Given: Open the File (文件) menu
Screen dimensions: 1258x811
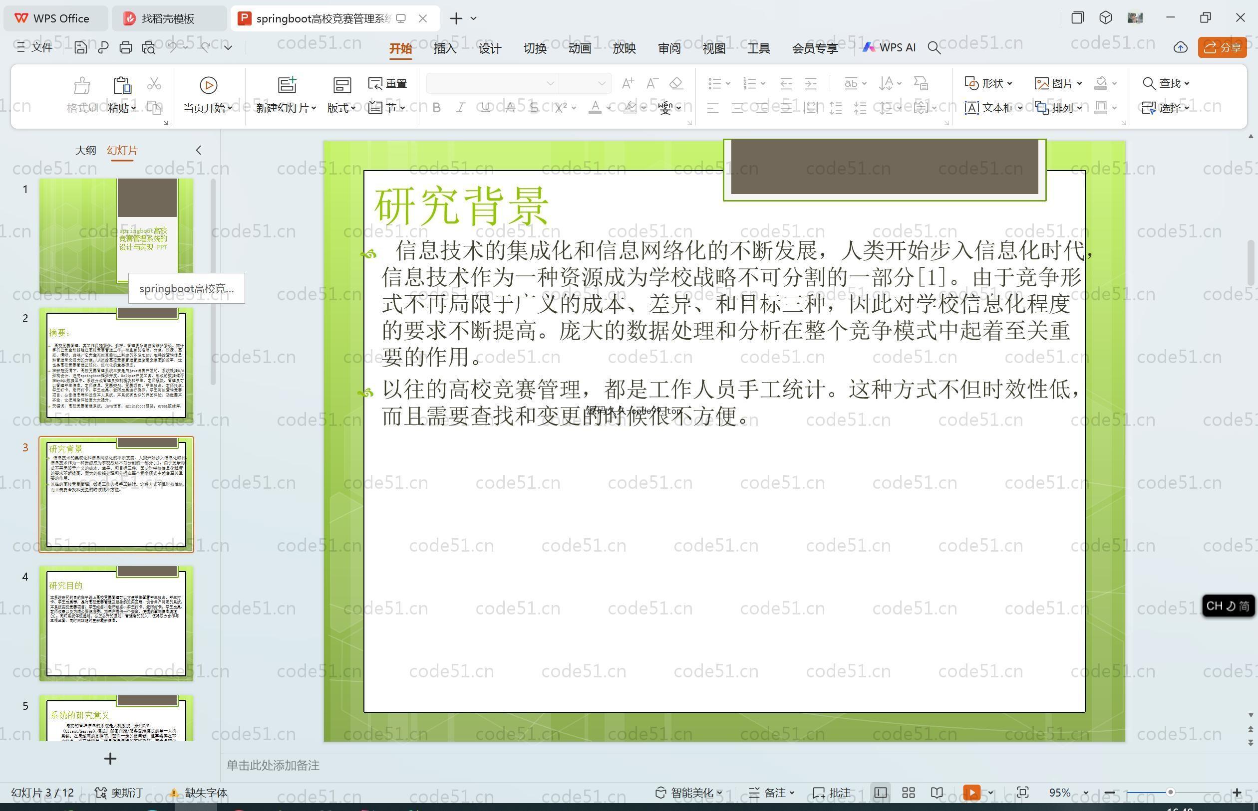Looking at the screenshot, I should point(34,47).
